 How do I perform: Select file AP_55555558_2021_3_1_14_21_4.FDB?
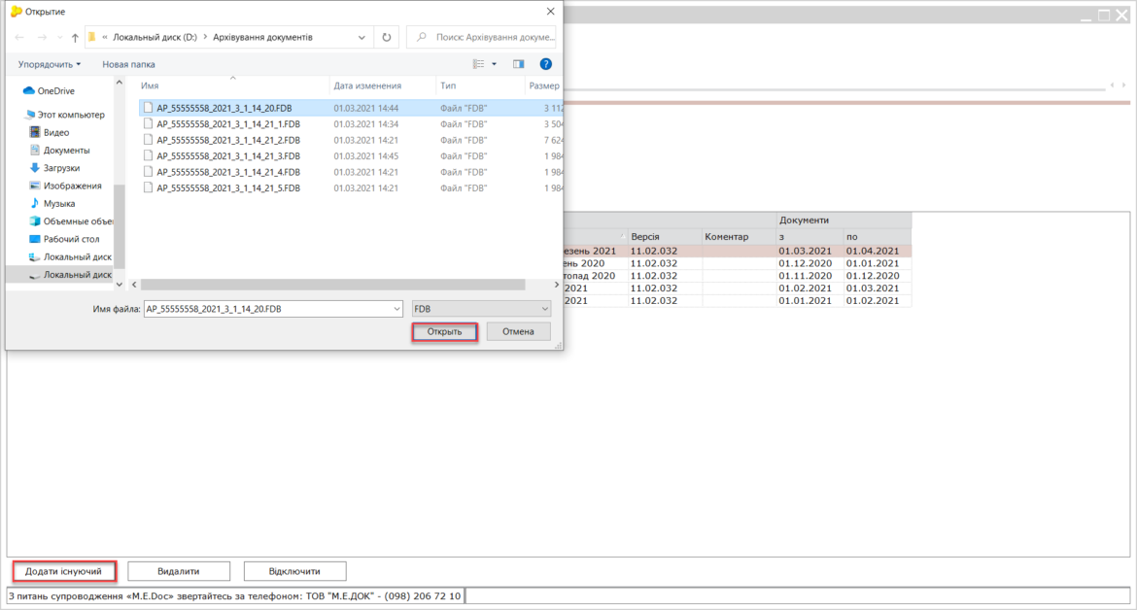(x=350, y=172)
